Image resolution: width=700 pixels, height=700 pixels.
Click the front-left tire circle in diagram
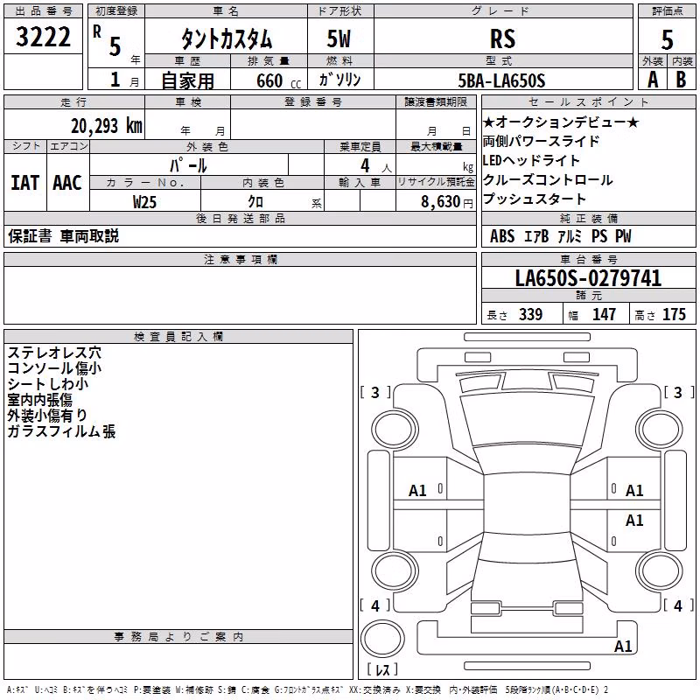click(395, 430)
